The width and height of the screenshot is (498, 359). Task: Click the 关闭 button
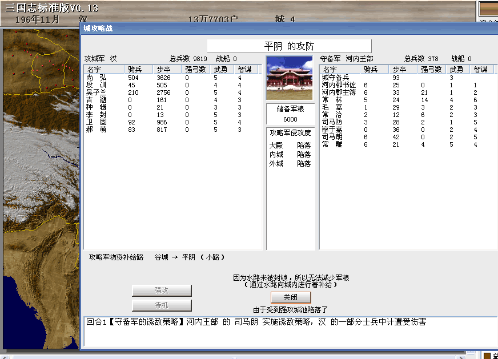(x=291, y=297)
